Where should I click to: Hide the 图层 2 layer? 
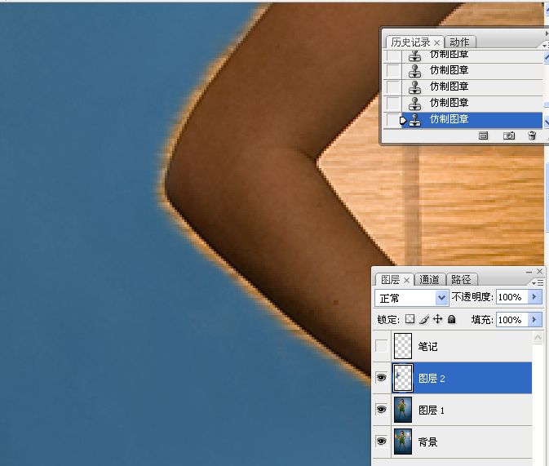click(x=381, y=378)
